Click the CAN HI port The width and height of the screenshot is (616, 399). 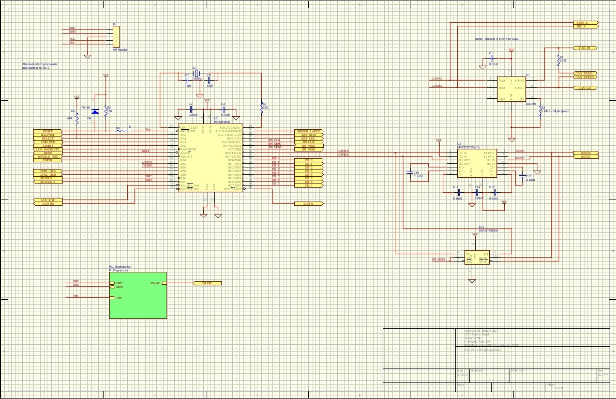point(585,48)
